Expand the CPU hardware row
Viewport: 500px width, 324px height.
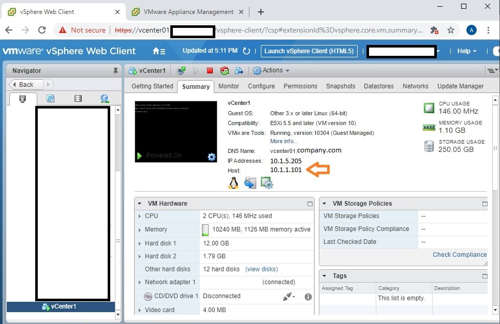[140, 216]
